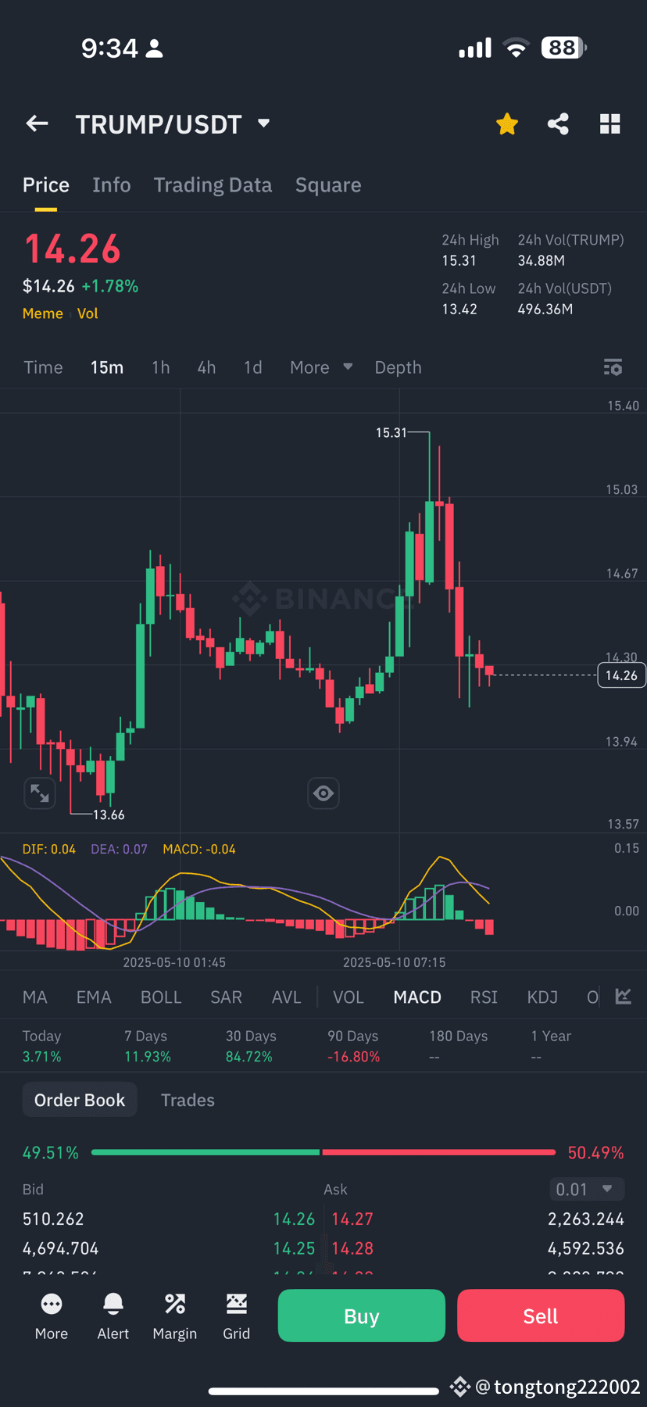Tap the 90 Days -16.80% performance
Screen dimensions: 647x1407
[x=354, y=1046]
